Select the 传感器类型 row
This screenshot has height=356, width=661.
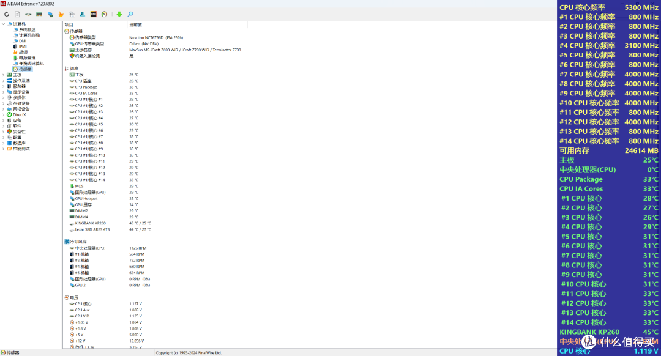[127, 37]
